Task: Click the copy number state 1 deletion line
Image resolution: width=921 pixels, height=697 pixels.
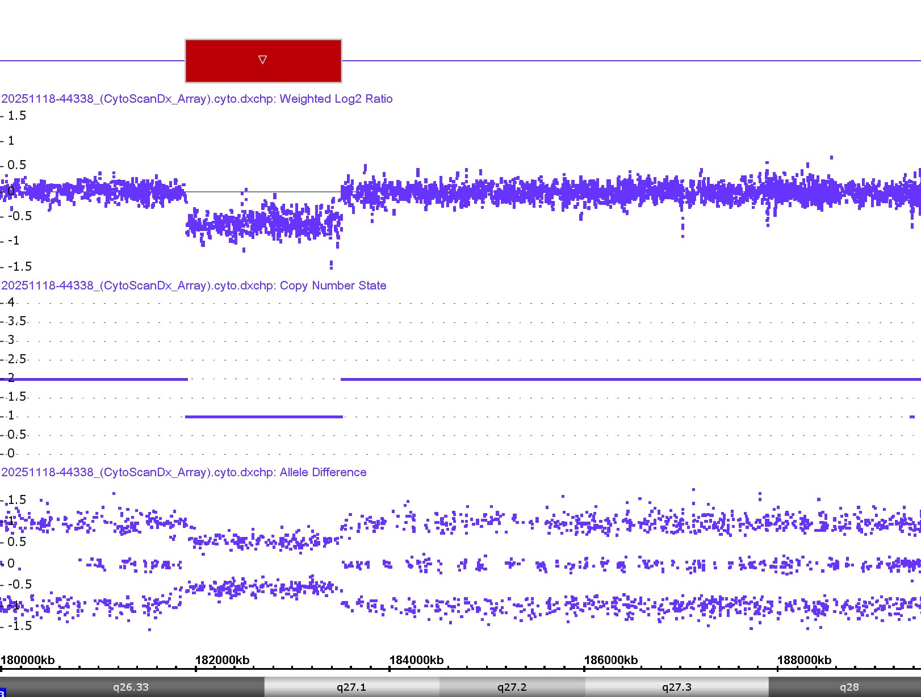Action: (264, 417)
